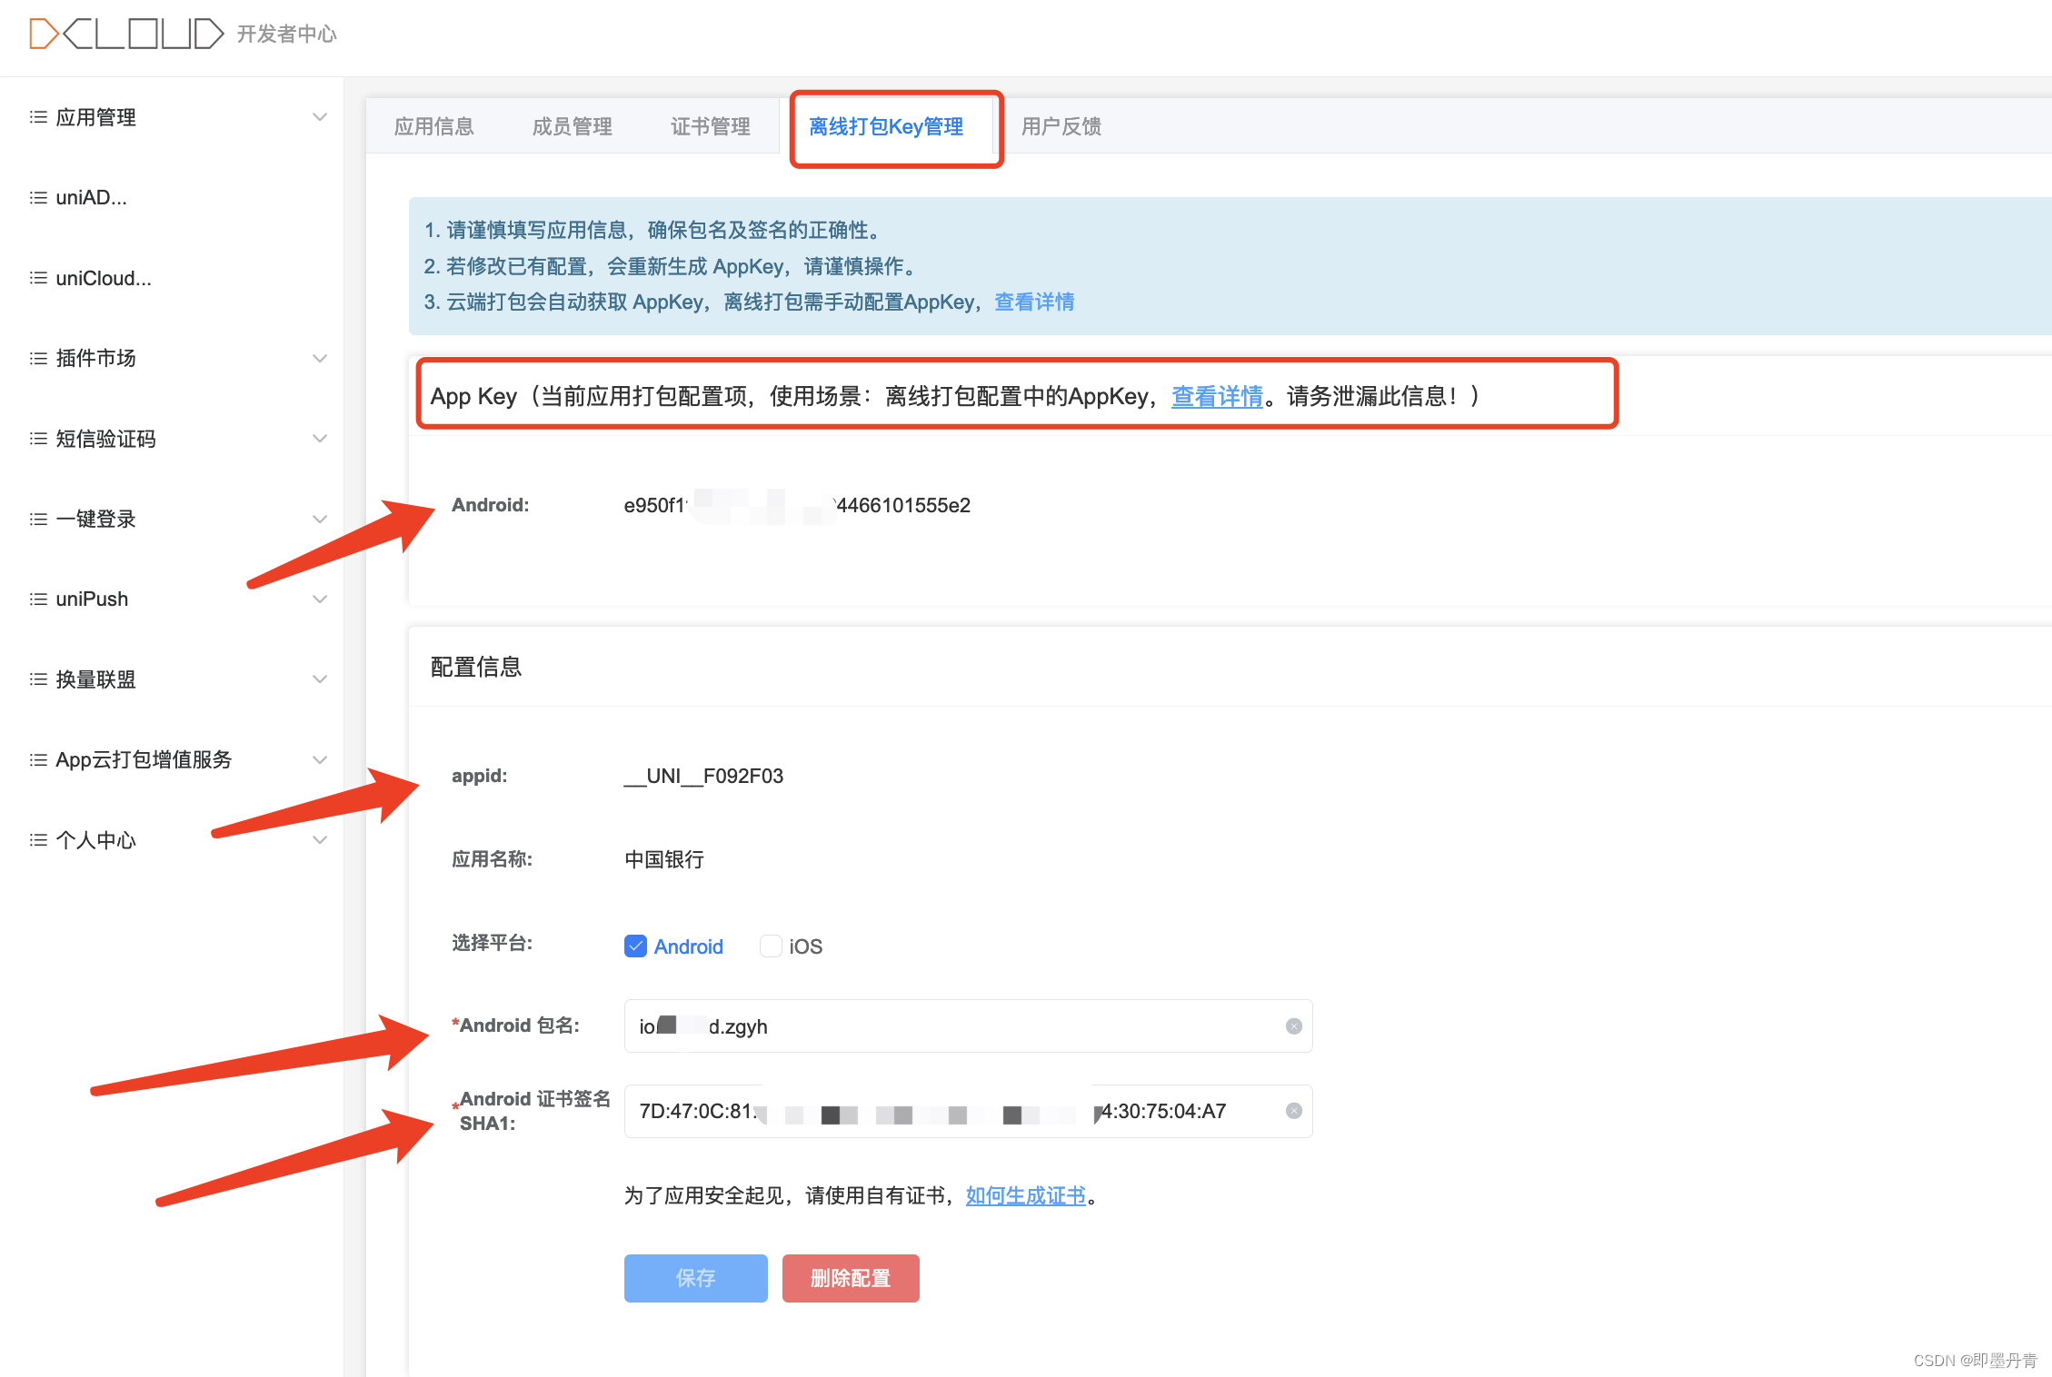
Task: Click the 开发者中心 header text
Action: click(x=287, y=35)
